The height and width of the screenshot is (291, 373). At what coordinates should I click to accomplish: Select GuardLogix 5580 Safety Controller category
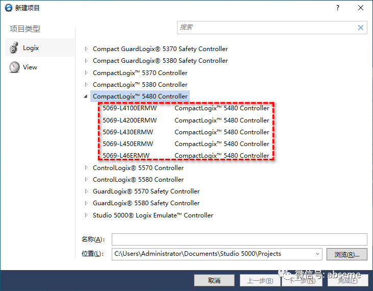point(146,203)
